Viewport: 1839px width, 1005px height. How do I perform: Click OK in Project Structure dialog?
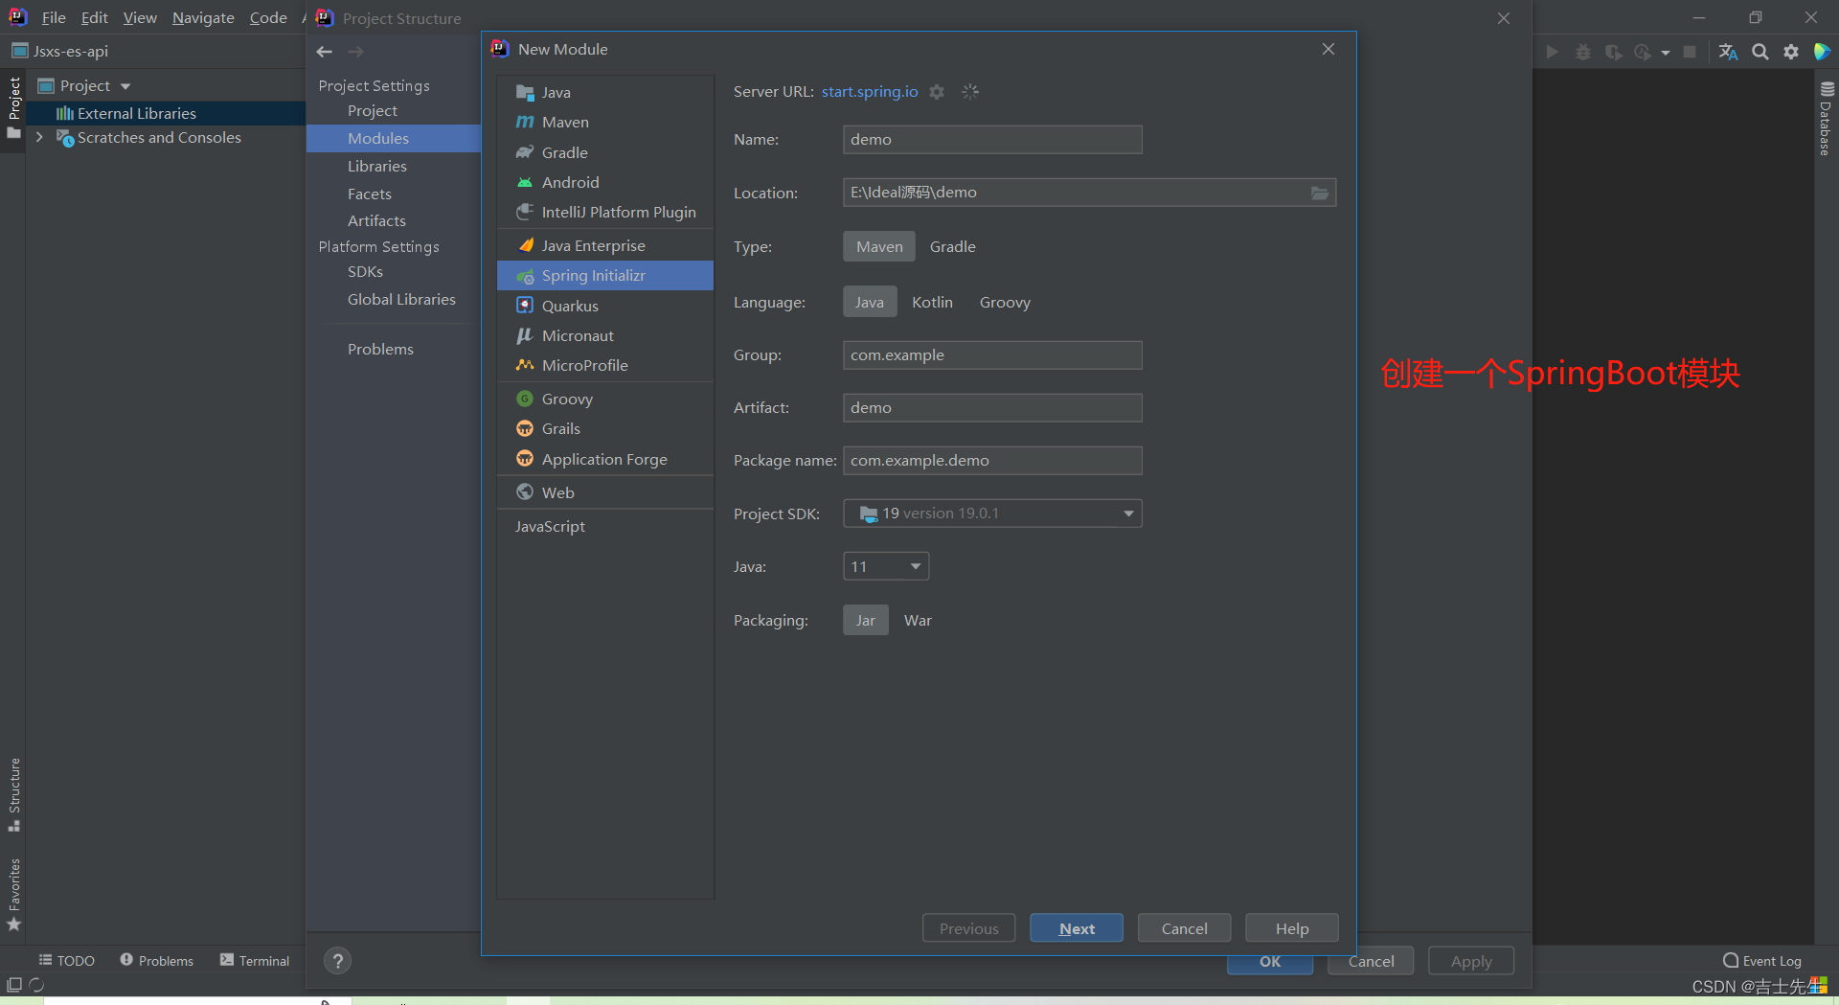(1270, 961)
